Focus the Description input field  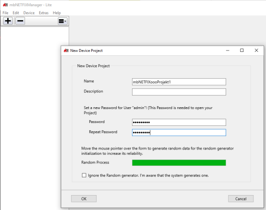(179, 92)
